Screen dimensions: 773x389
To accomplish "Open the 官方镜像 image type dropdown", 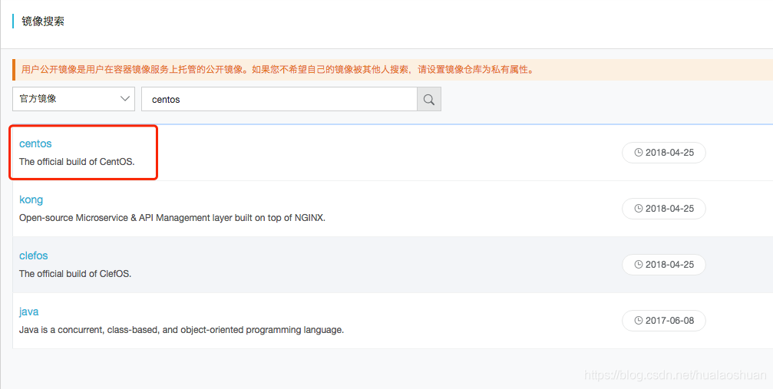I will [x=74, y=99].
